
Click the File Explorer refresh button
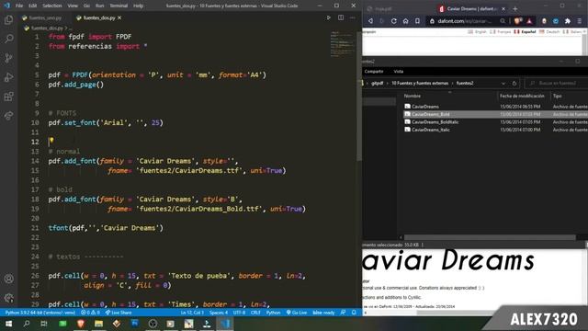tap(514, 84)
